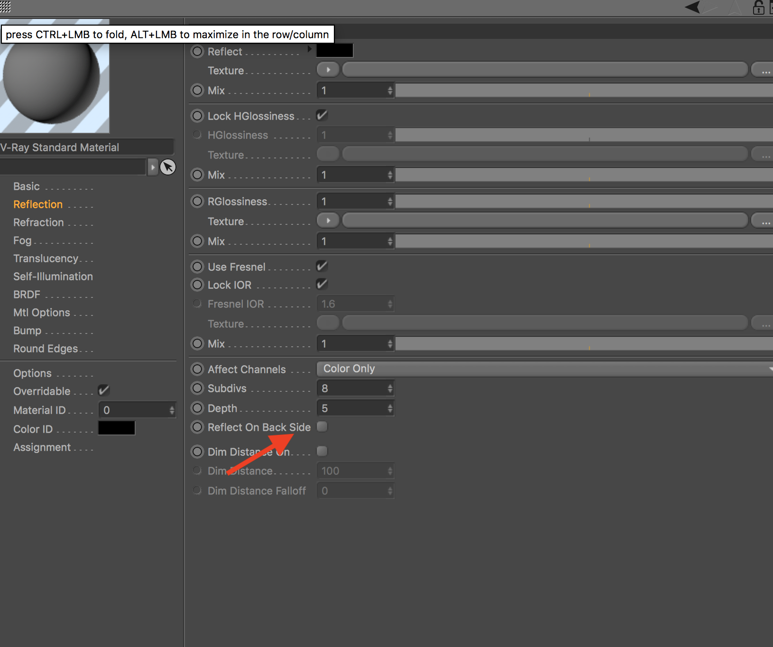Switch to the Assignment tab
The height and width of the screenshot is (647, 773).
pyautogui.click(x=42, y=447)
